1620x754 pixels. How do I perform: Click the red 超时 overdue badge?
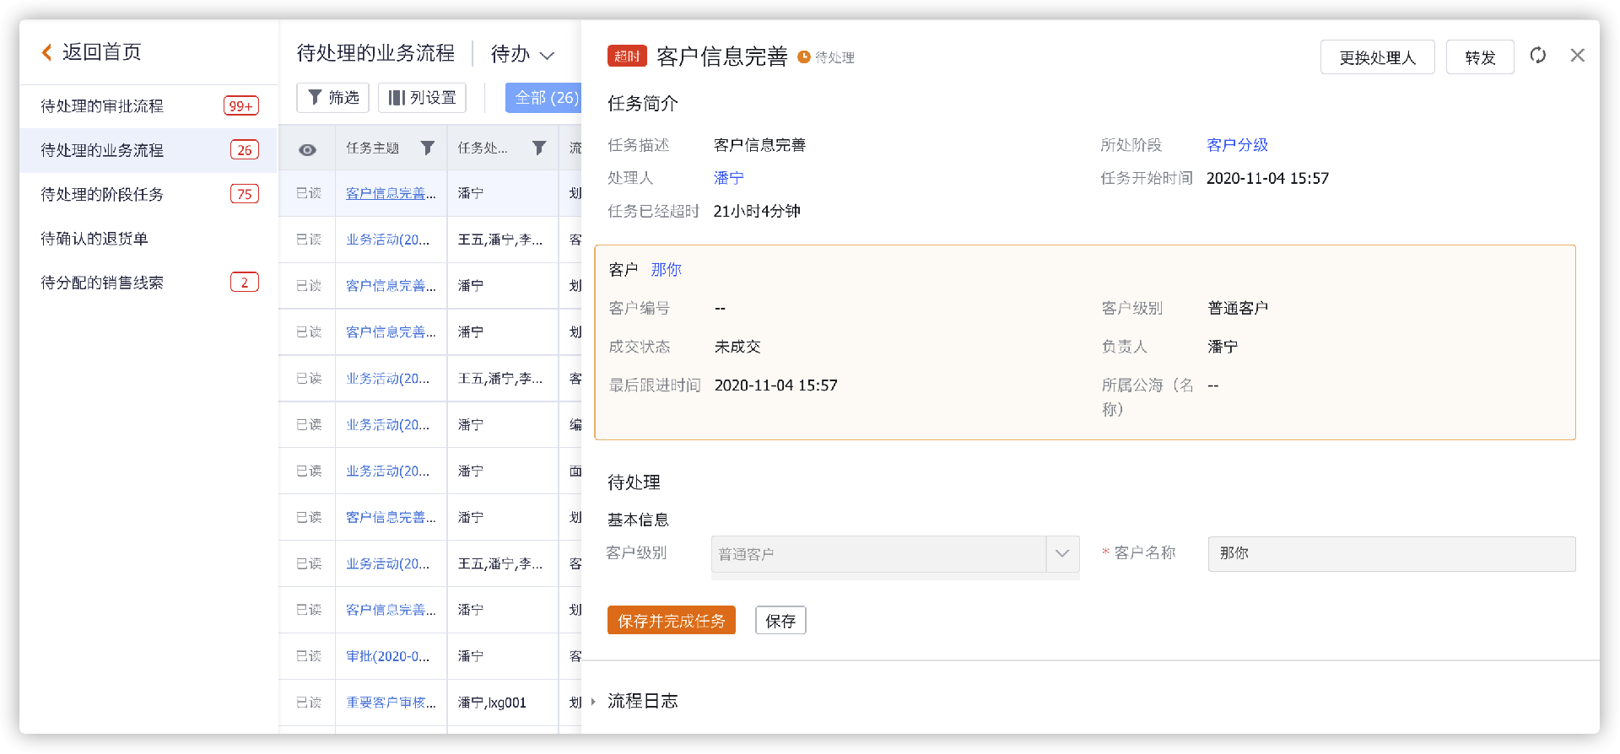[627, 57]
